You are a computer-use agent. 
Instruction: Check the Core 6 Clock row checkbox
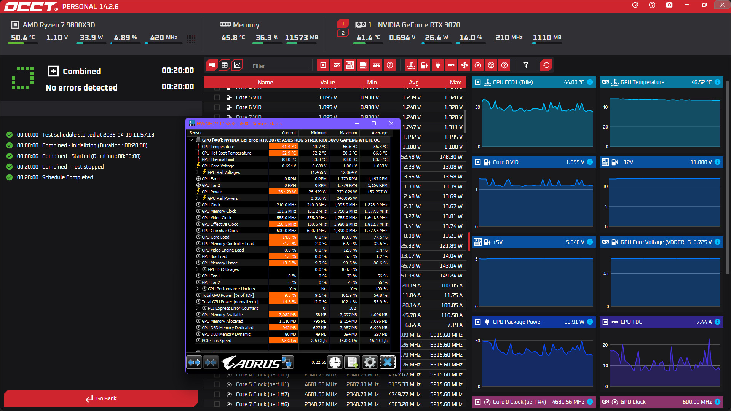217,394
